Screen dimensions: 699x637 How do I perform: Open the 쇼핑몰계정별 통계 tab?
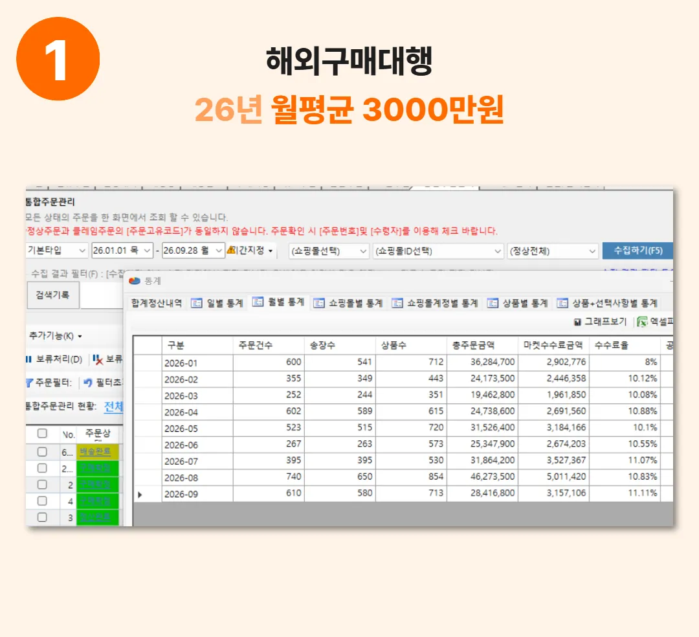[x=435, y=303]
